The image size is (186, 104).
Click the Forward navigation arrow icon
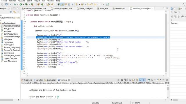[x=101, y=5]
